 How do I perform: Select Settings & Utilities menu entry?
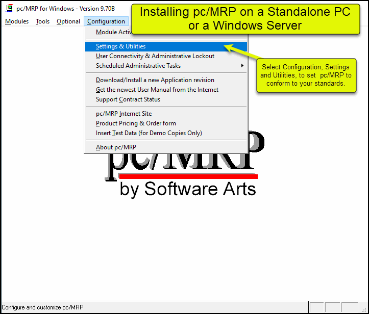[166, 46]
